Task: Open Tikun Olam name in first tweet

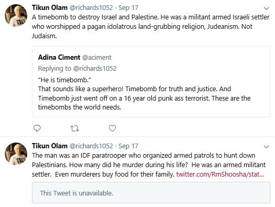Action: tap(50, 8)
